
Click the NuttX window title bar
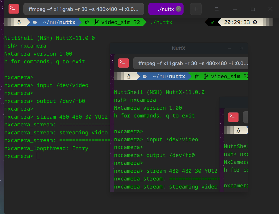coord(179,48)
